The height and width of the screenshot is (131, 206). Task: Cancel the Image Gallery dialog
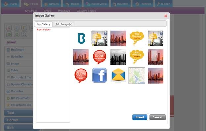157,117
